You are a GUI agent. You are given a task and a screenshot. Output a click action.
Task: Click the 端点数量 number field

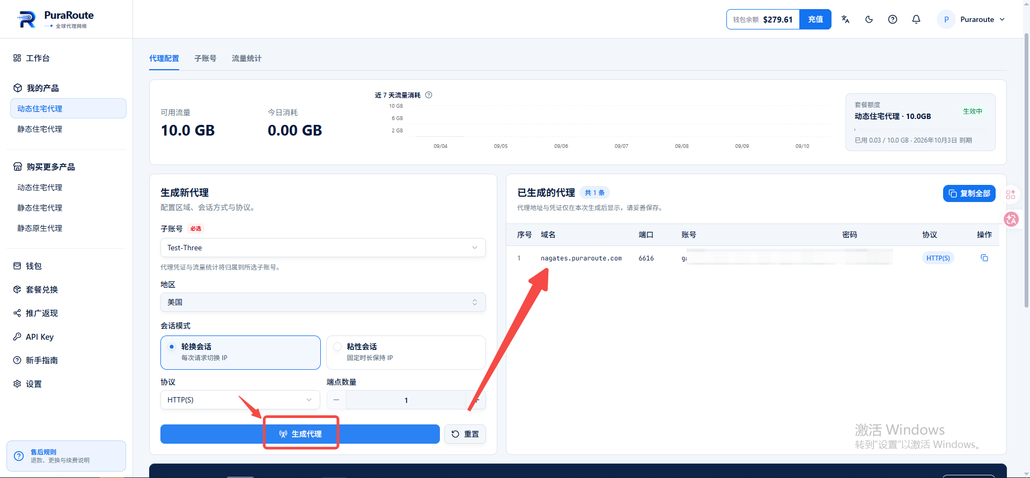406,400
